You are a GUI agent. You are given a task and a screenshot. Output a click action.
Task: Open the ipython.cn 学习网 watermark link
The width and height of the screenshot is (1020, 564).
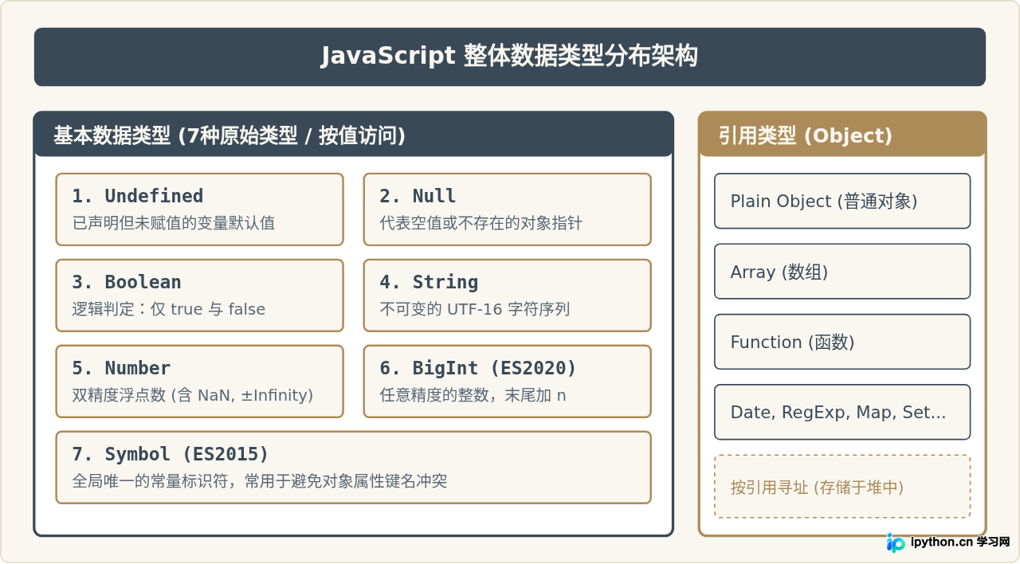[x=948, y=542]
